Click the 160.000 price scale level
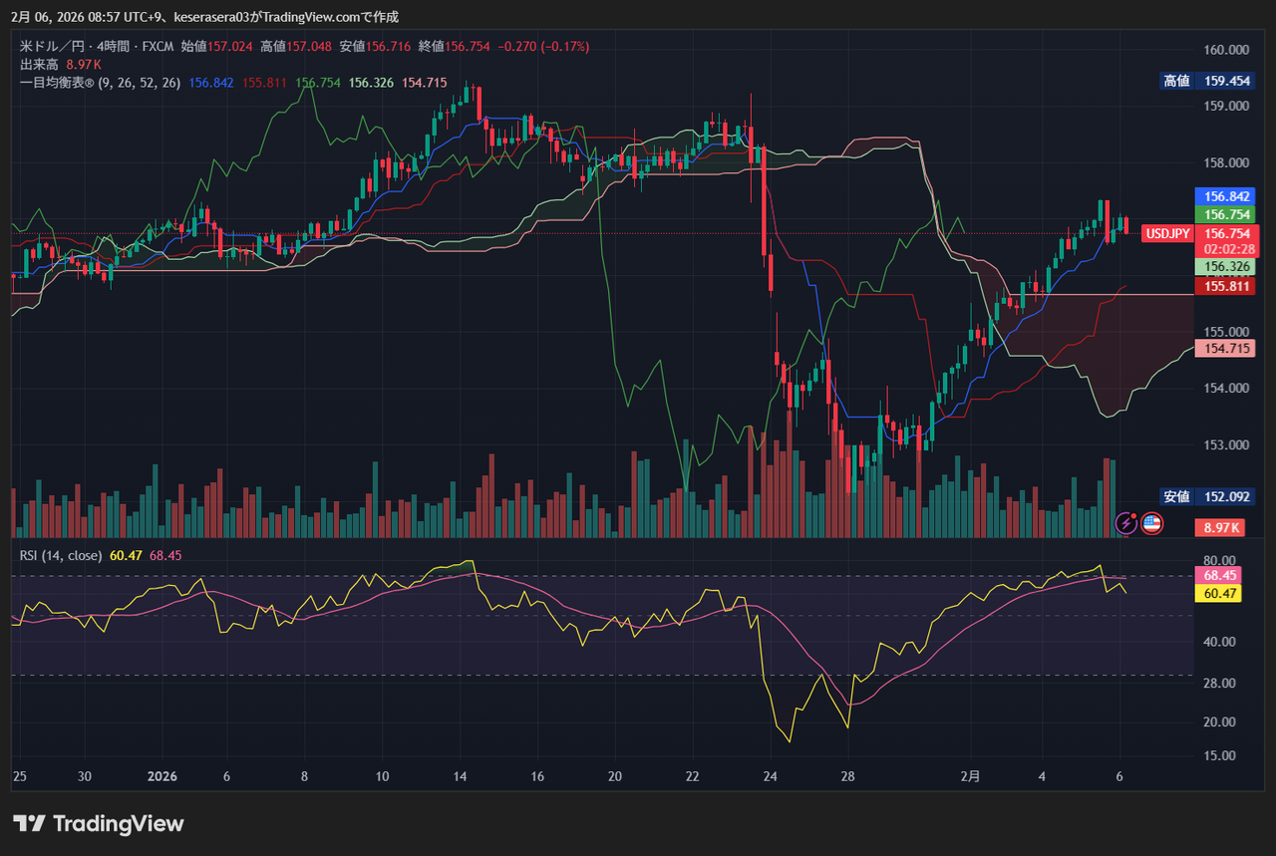 point(1226,50)
